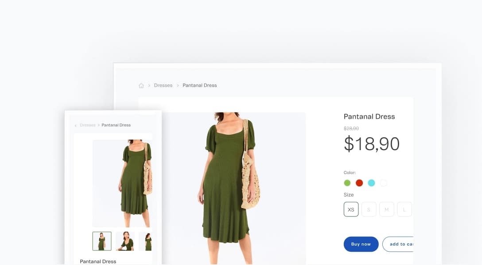This screenshot has width=482, height=265.
Task: Click the home icon in the breadcrumb
Action: pyautogui.click(x=141, y=86)
